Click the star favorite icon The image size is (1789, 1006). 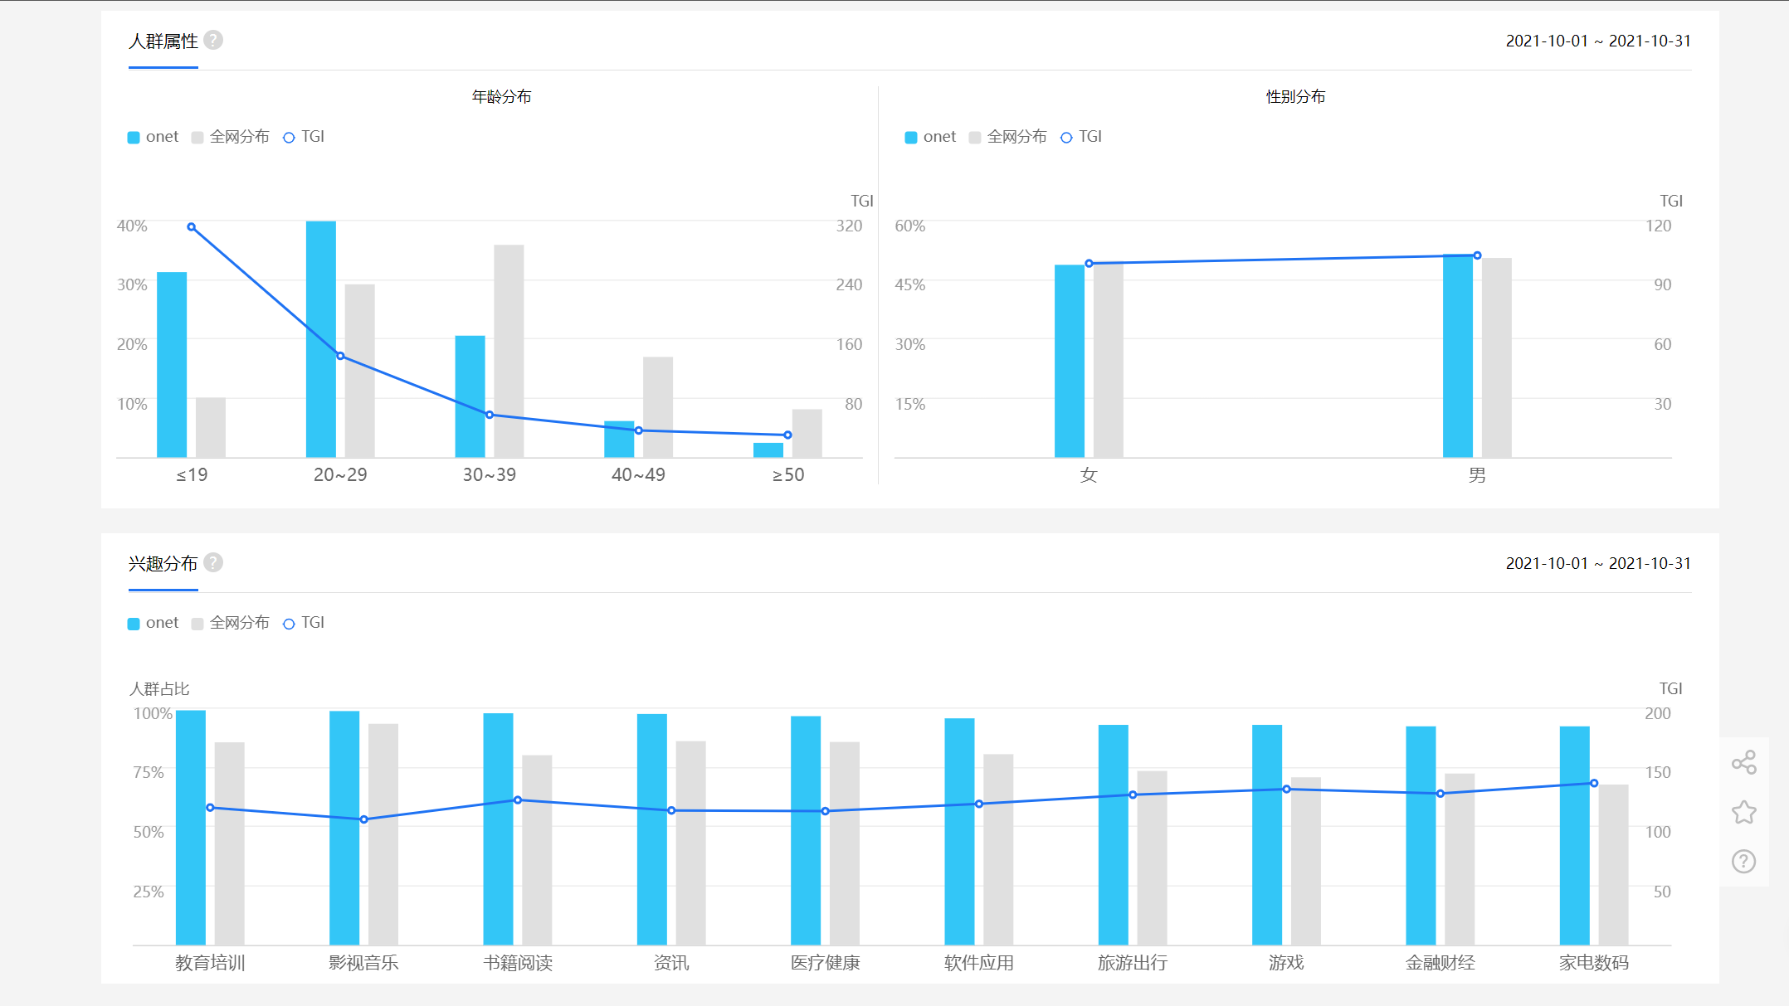point(1743,812)
